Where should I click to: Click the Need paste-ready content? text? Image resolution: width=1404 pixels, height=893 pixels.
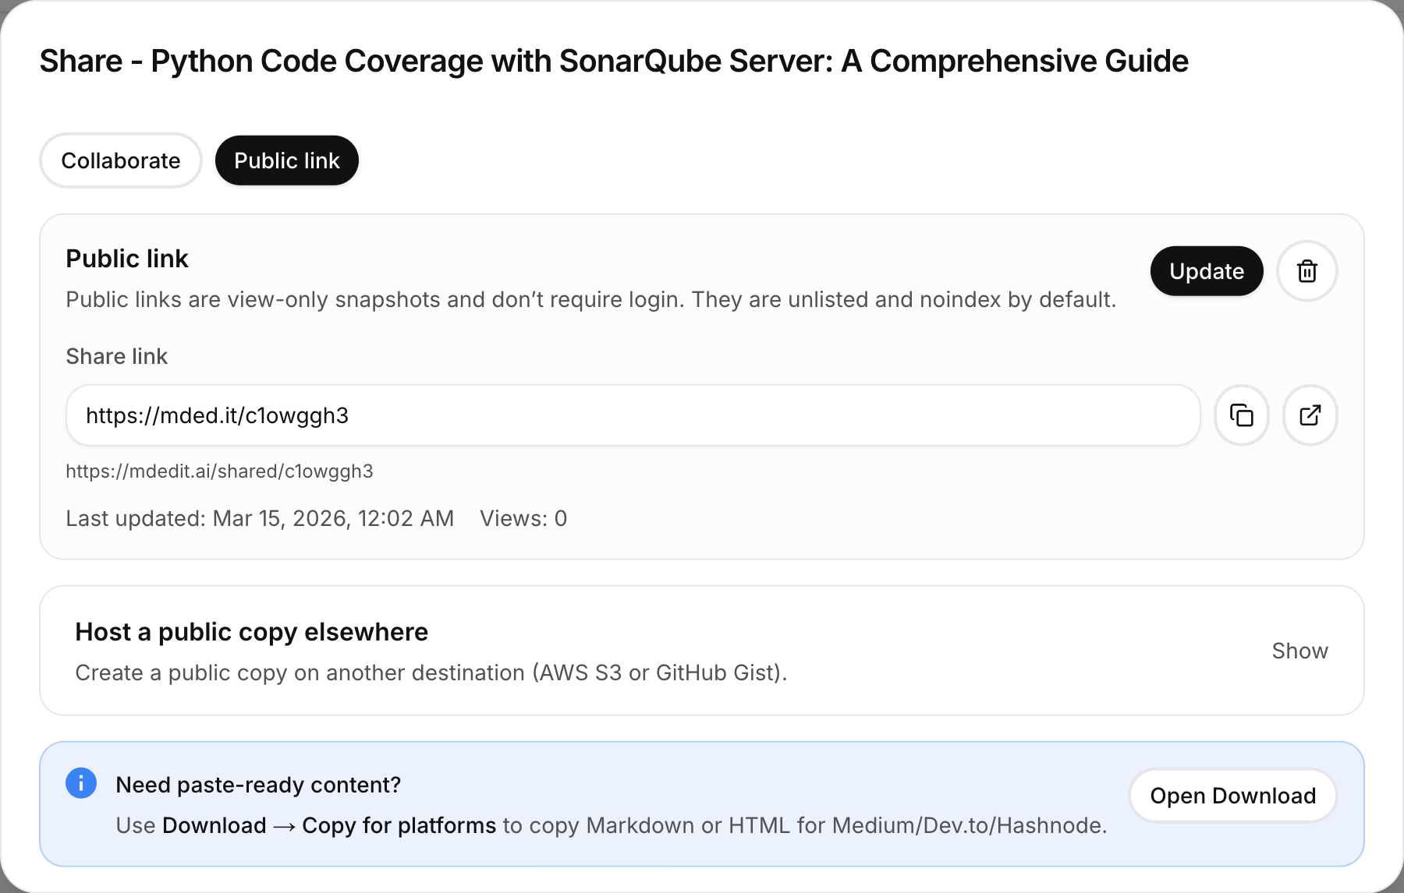(258, 785)
